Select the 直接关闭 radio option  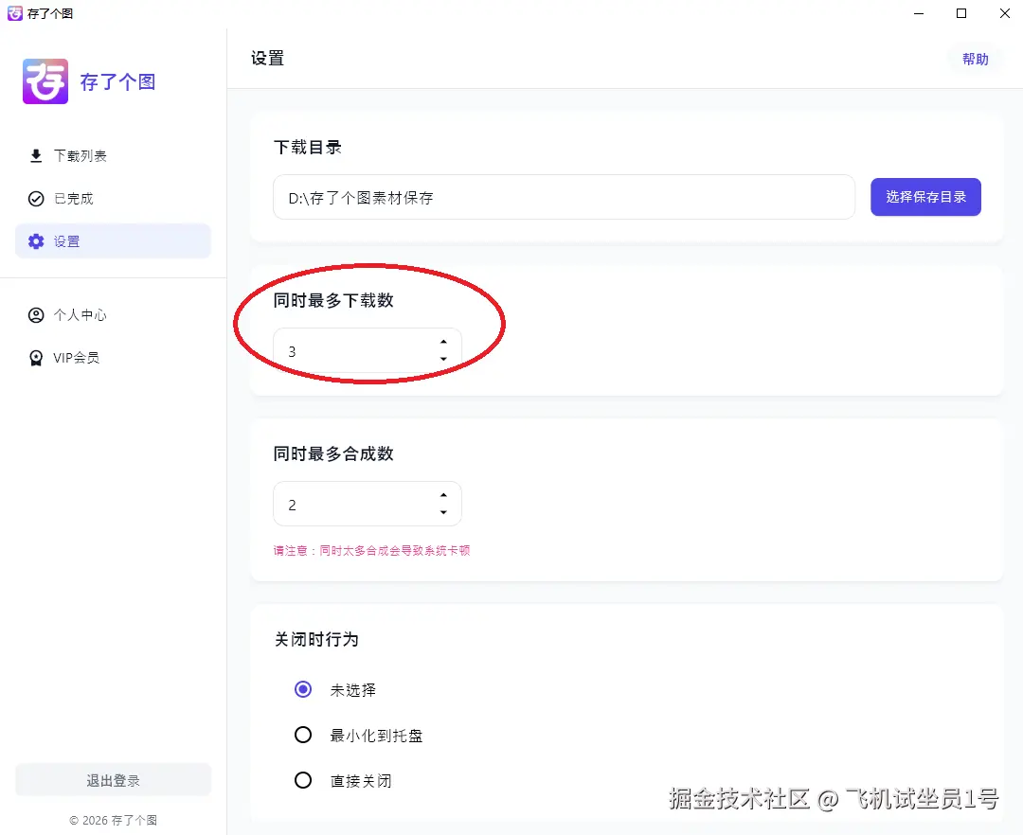[x=303, y=779]
